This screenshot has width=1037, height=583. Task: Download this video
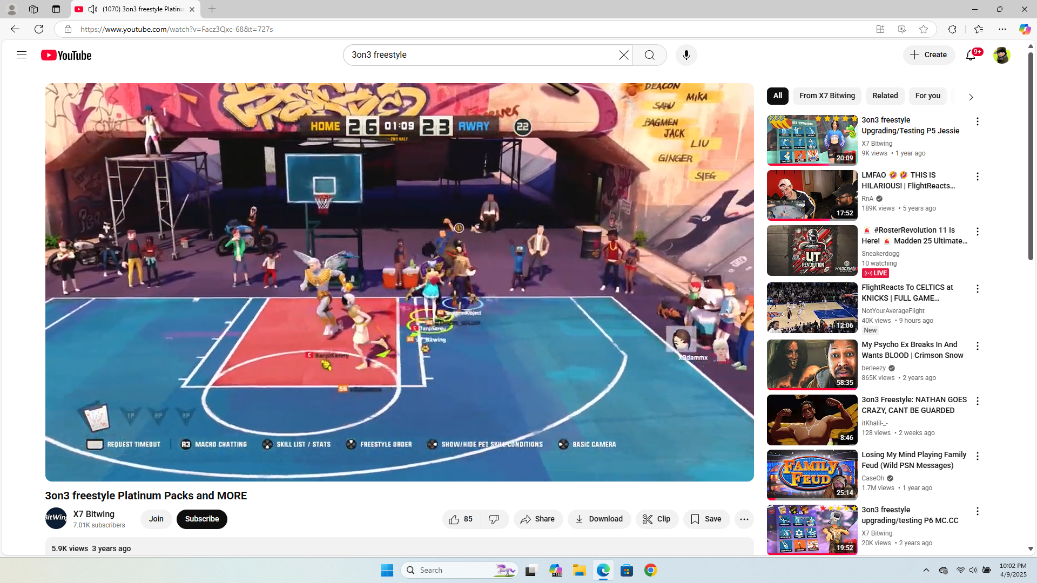599,519
